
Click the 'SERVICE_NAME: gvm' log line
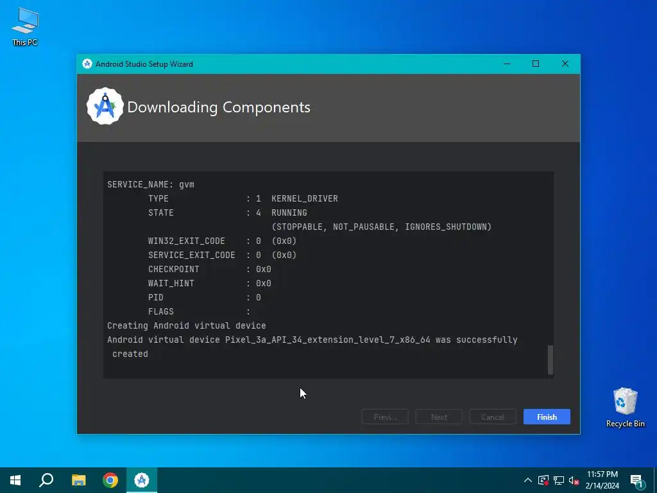coord(151,184)
